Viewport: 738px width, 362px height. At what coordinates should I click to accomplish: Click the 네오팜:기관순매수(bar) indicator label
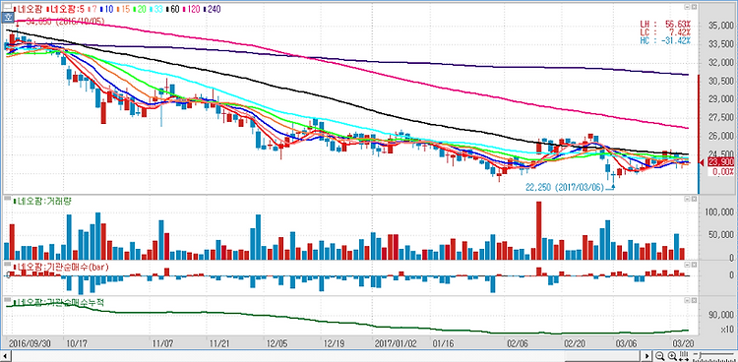[61, 267]
